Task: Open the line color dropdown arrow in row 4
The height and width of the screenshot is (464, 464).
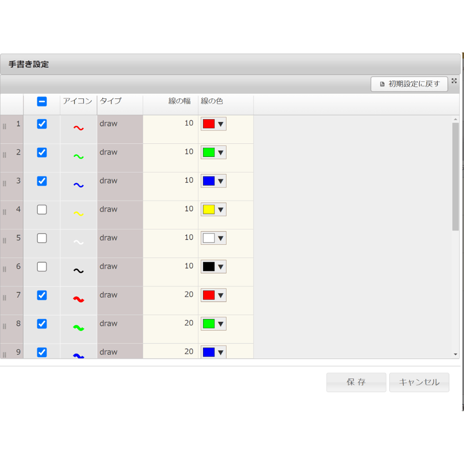Action: point(221,210)
